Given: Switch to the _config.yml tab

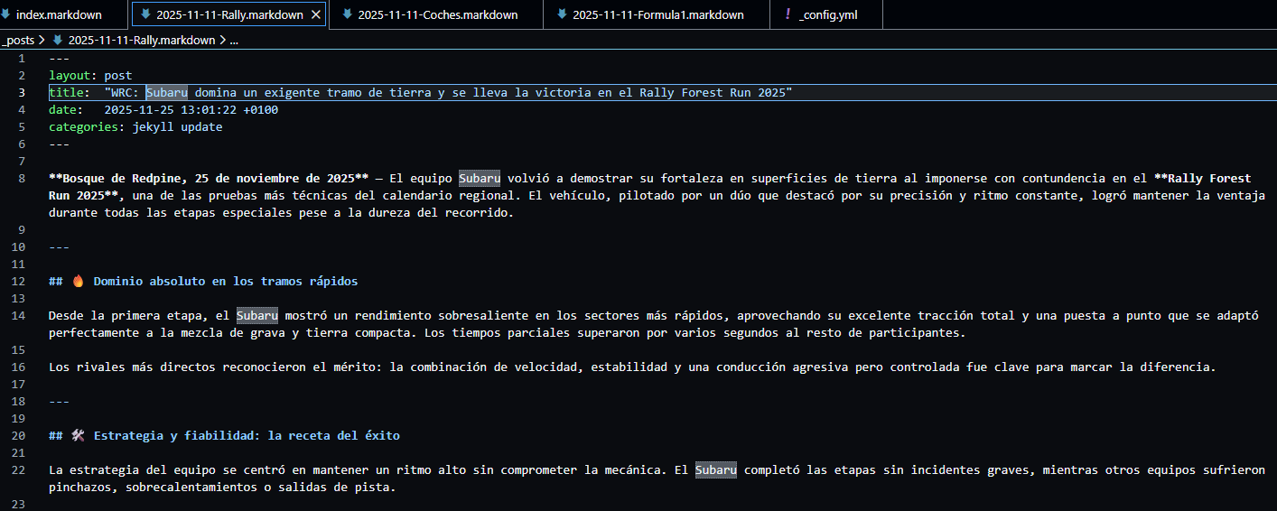Looking at the screenshot, I should (x=826, y=14).
